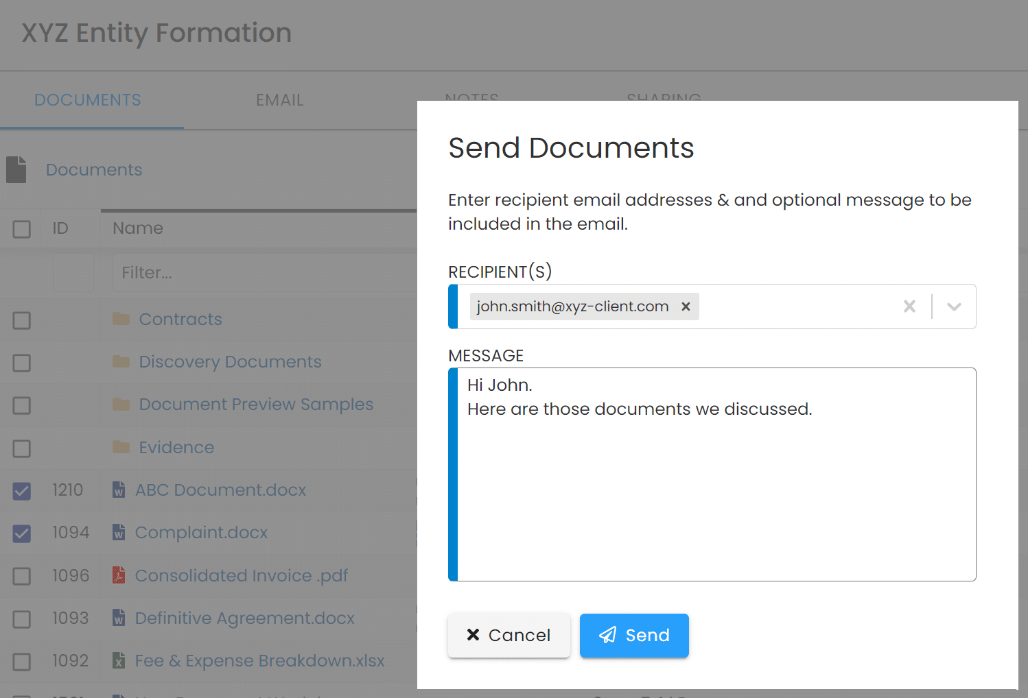
Task: Check the Evidence folder checkbox
Action: click(22, 448)
